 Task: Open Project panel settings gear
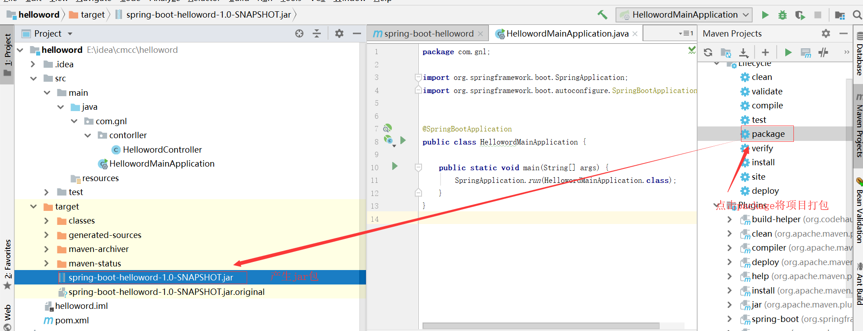tap(339, 33)
